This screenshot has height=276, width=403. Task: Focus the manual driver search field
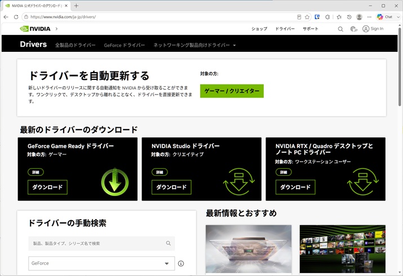[101, 243]
